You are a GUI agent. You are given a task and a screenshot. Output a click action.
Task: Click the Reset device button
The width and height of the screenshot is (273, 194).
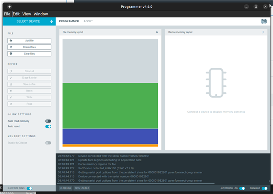coord(29,91)
